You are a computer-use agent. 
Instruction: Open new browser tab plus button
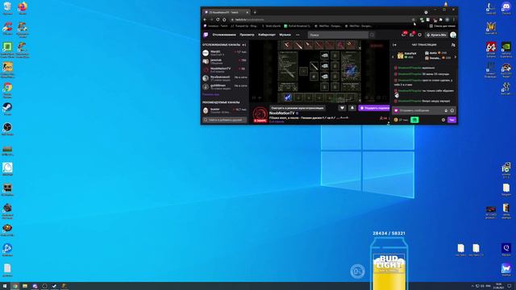click(255, 13)
